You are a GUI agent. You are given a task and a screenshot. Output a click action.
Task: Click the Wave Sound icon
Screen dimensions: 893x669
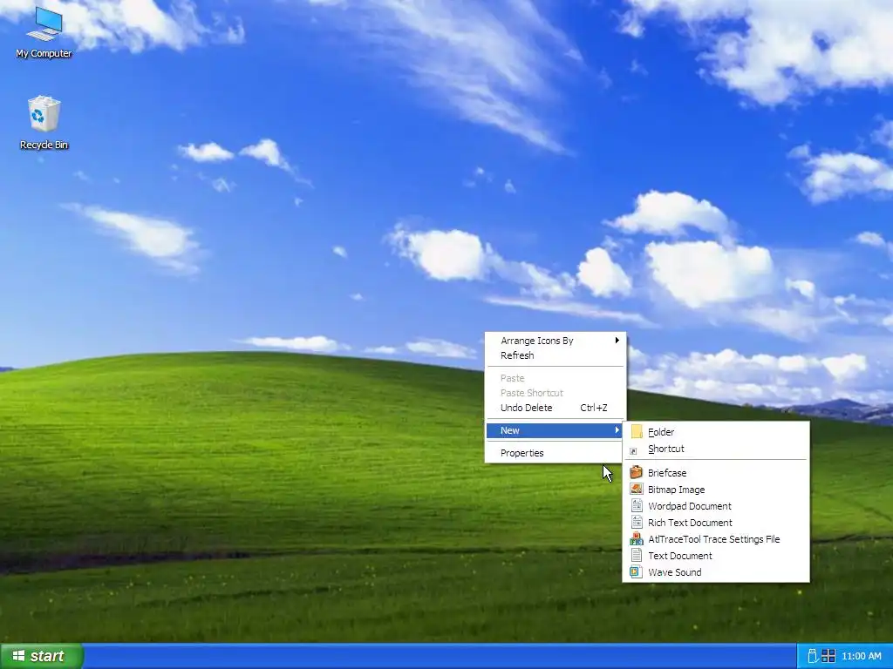636,571
